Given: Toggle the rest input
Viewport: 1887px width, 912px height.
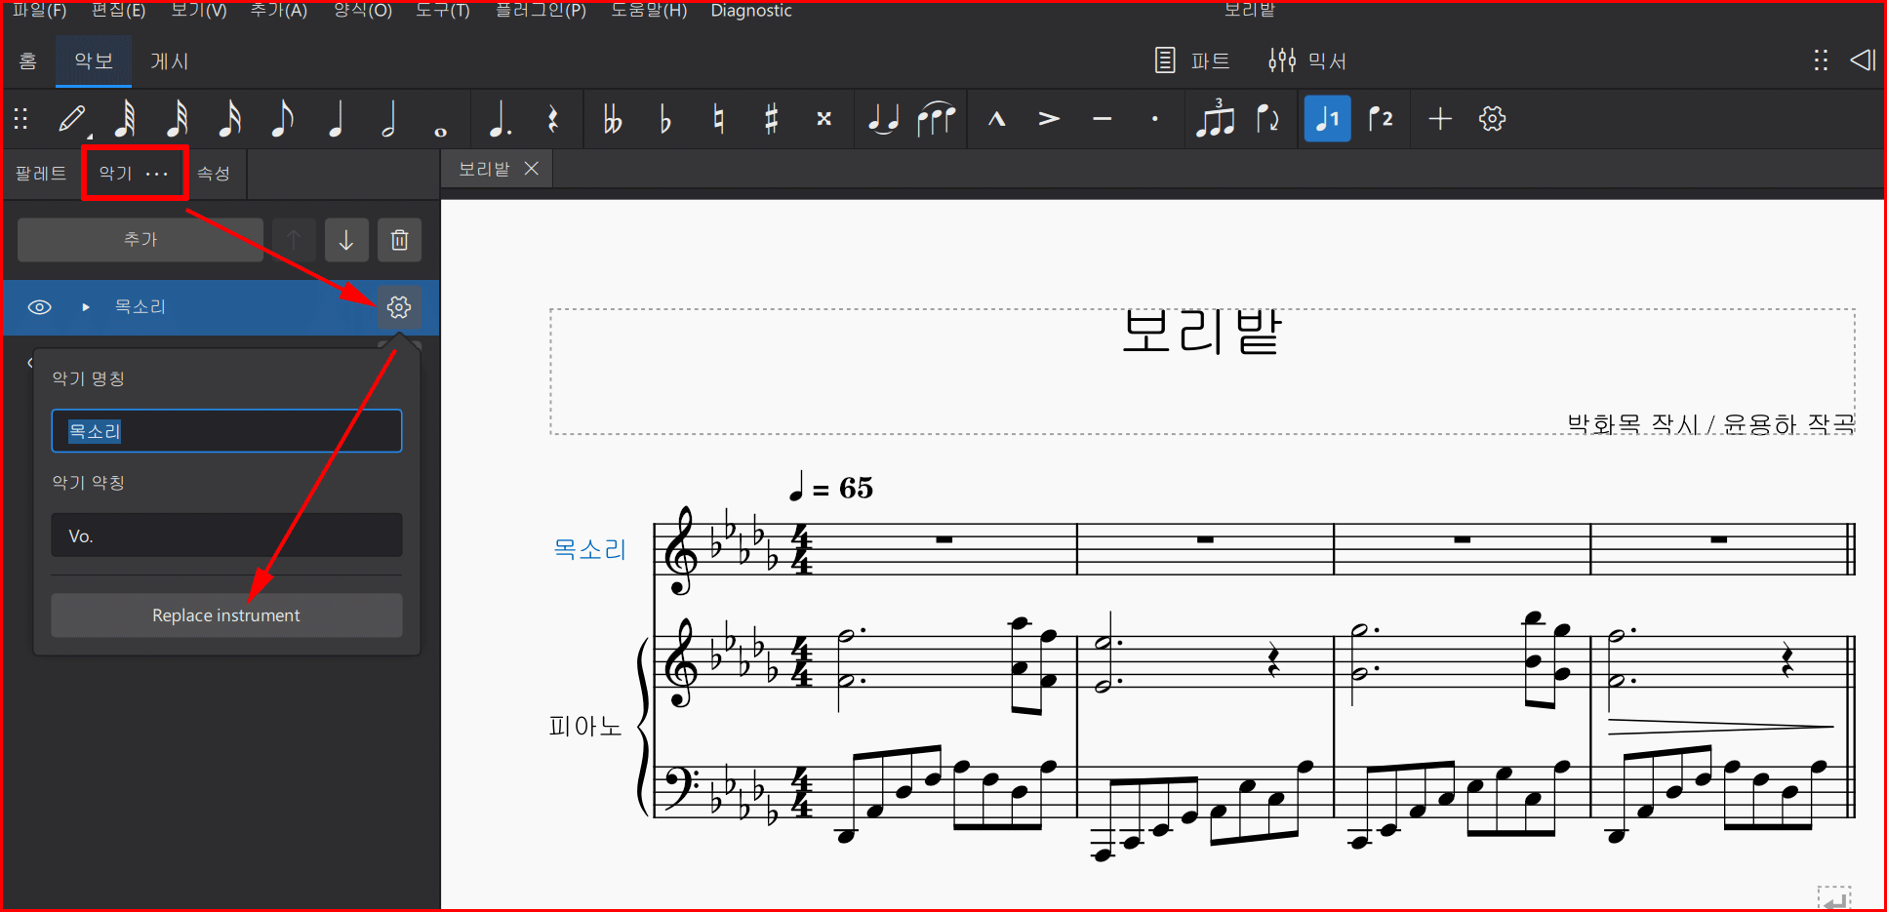Looking at the screenshot, I should point(553,119).
